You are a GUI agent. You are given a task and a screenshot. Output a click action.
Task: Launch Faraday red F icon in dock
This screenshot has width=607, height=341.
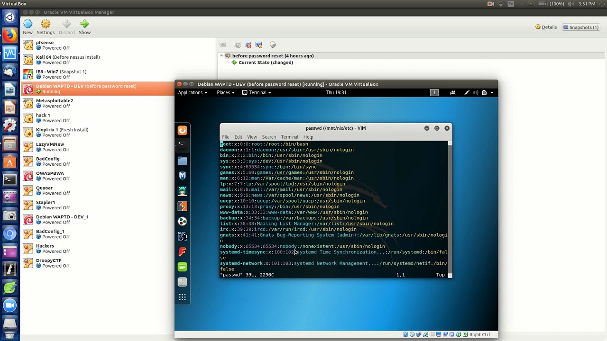(182, 251)
